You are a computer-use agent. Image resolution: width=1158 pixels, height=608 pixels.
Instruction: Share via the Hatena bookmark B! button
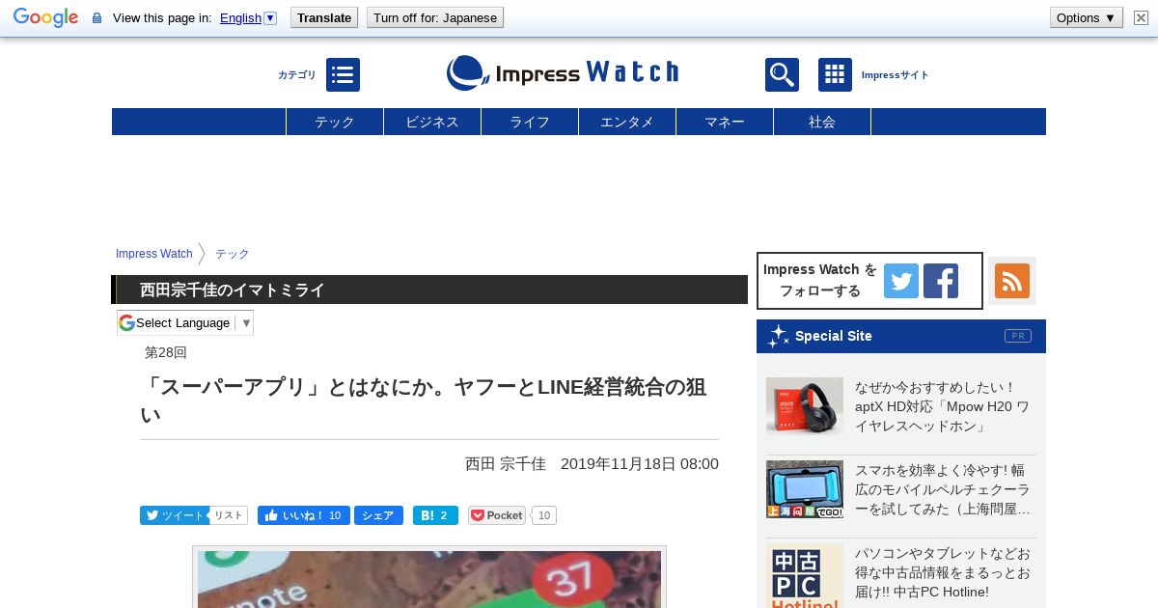pos(435,515)
